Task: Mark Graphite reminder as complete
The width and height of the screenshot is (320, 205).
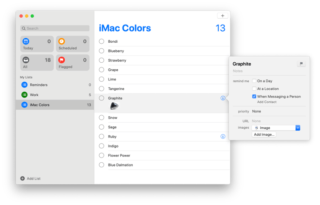Action: [x=102, y=98]
